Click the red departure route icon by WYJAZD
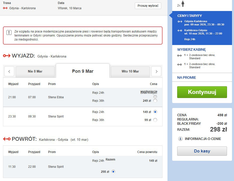234x181 pixels. coord(6,56)
